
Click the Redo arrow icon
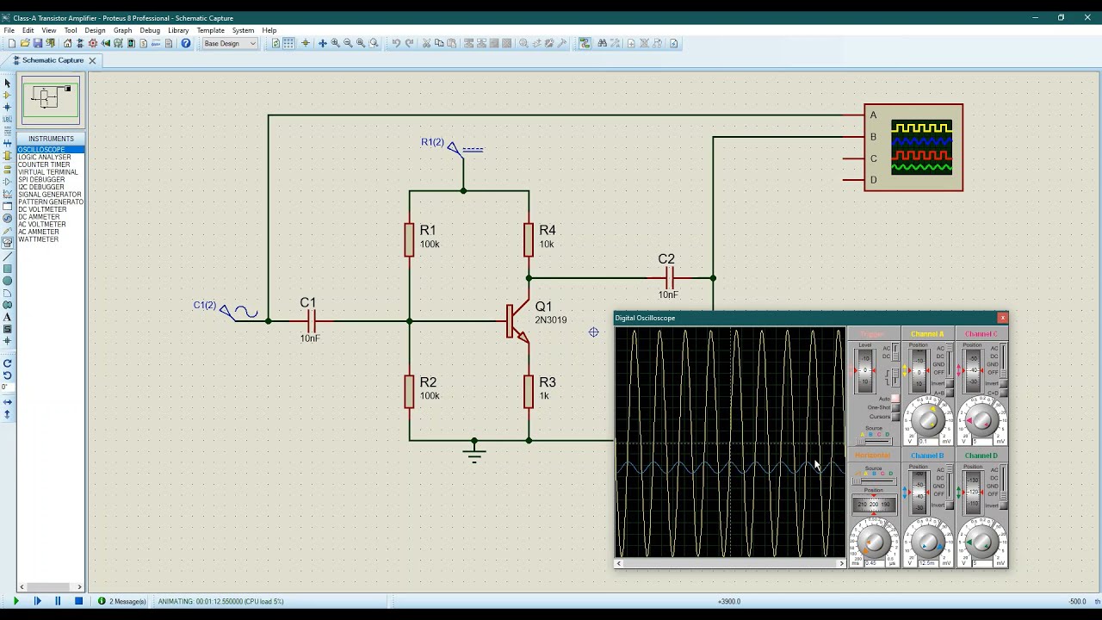pyautogui.click(x=409, y=43)
